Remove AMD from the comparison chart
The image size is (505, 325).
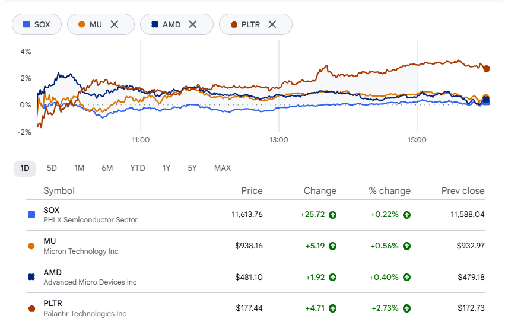[x=193, y=24]
